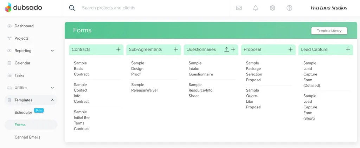The width and height of the screenshot is (360, 148).
Task: Add a new Sub-Agreements form
Action: pos(176,49)
